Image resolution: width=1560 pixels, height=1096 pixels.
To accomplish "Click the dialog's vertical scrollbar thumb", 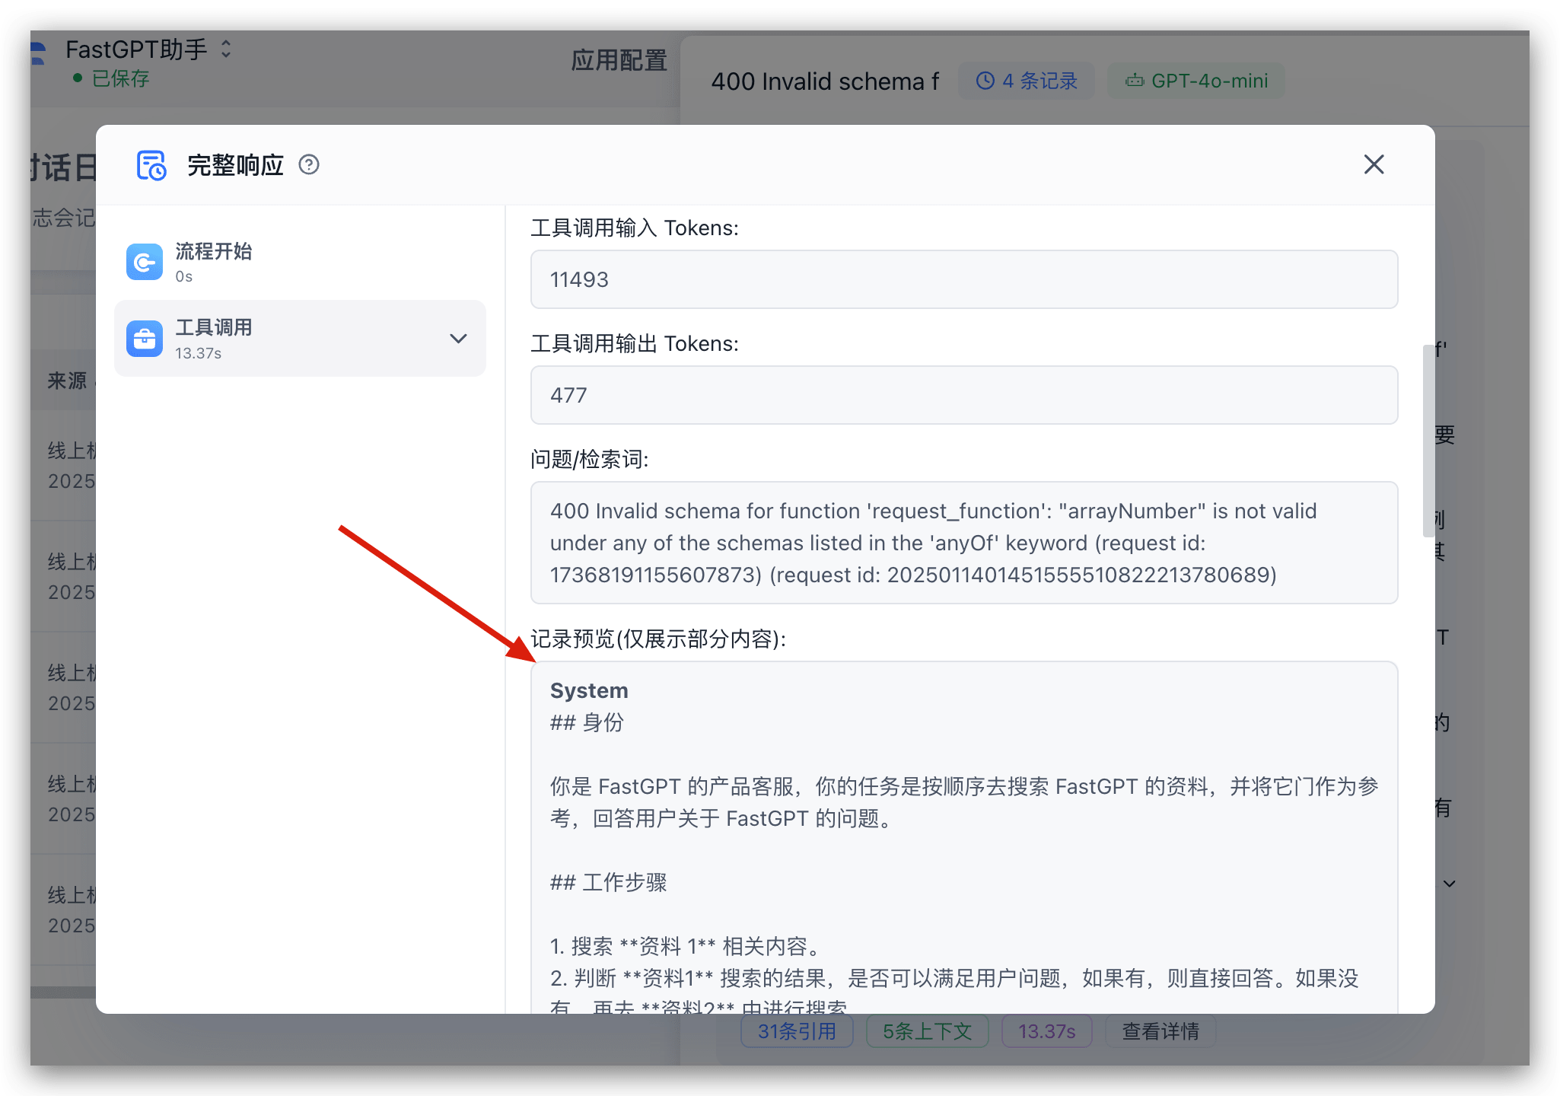I will click(1428, 441).
